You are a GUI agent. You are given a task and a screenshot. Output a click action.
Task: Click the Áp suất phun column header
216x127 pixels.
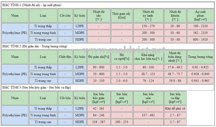point(200,16)
